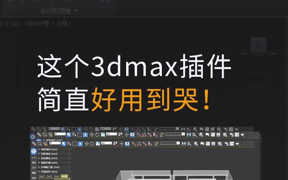Choose Bind to Space Warp in front toolbar
The width and height of the screenshot is (288, 180).
tap(45, 143)
